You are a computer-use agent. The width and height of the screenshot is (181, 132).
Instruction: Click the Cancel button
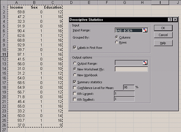pos(163,35)
